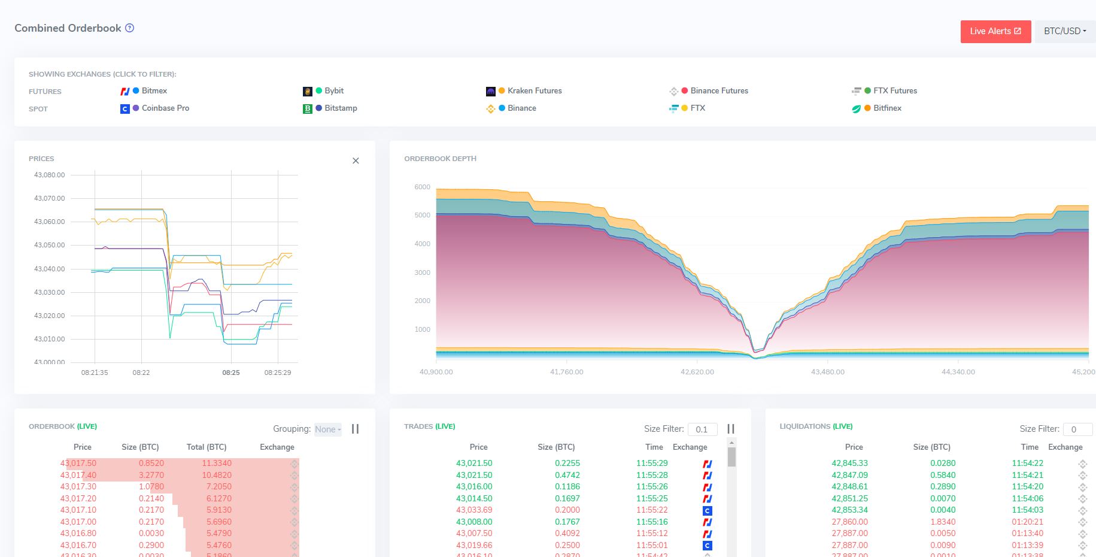Click exchange icon on orderbook 43,016.80 row
Screen dimensions: 1096x557
(294, 534)
